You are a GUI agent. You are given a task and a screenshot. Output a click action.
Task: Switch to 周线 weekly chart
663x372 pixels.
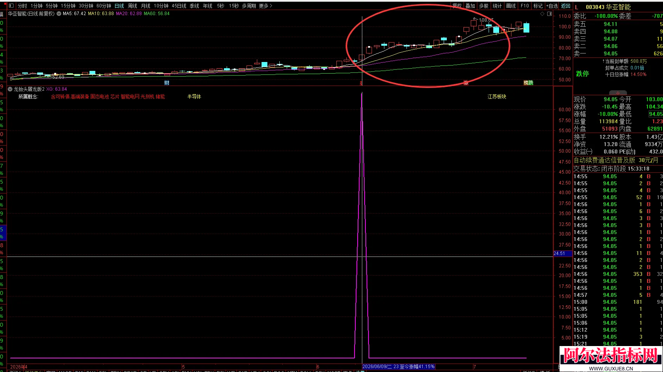133,6
